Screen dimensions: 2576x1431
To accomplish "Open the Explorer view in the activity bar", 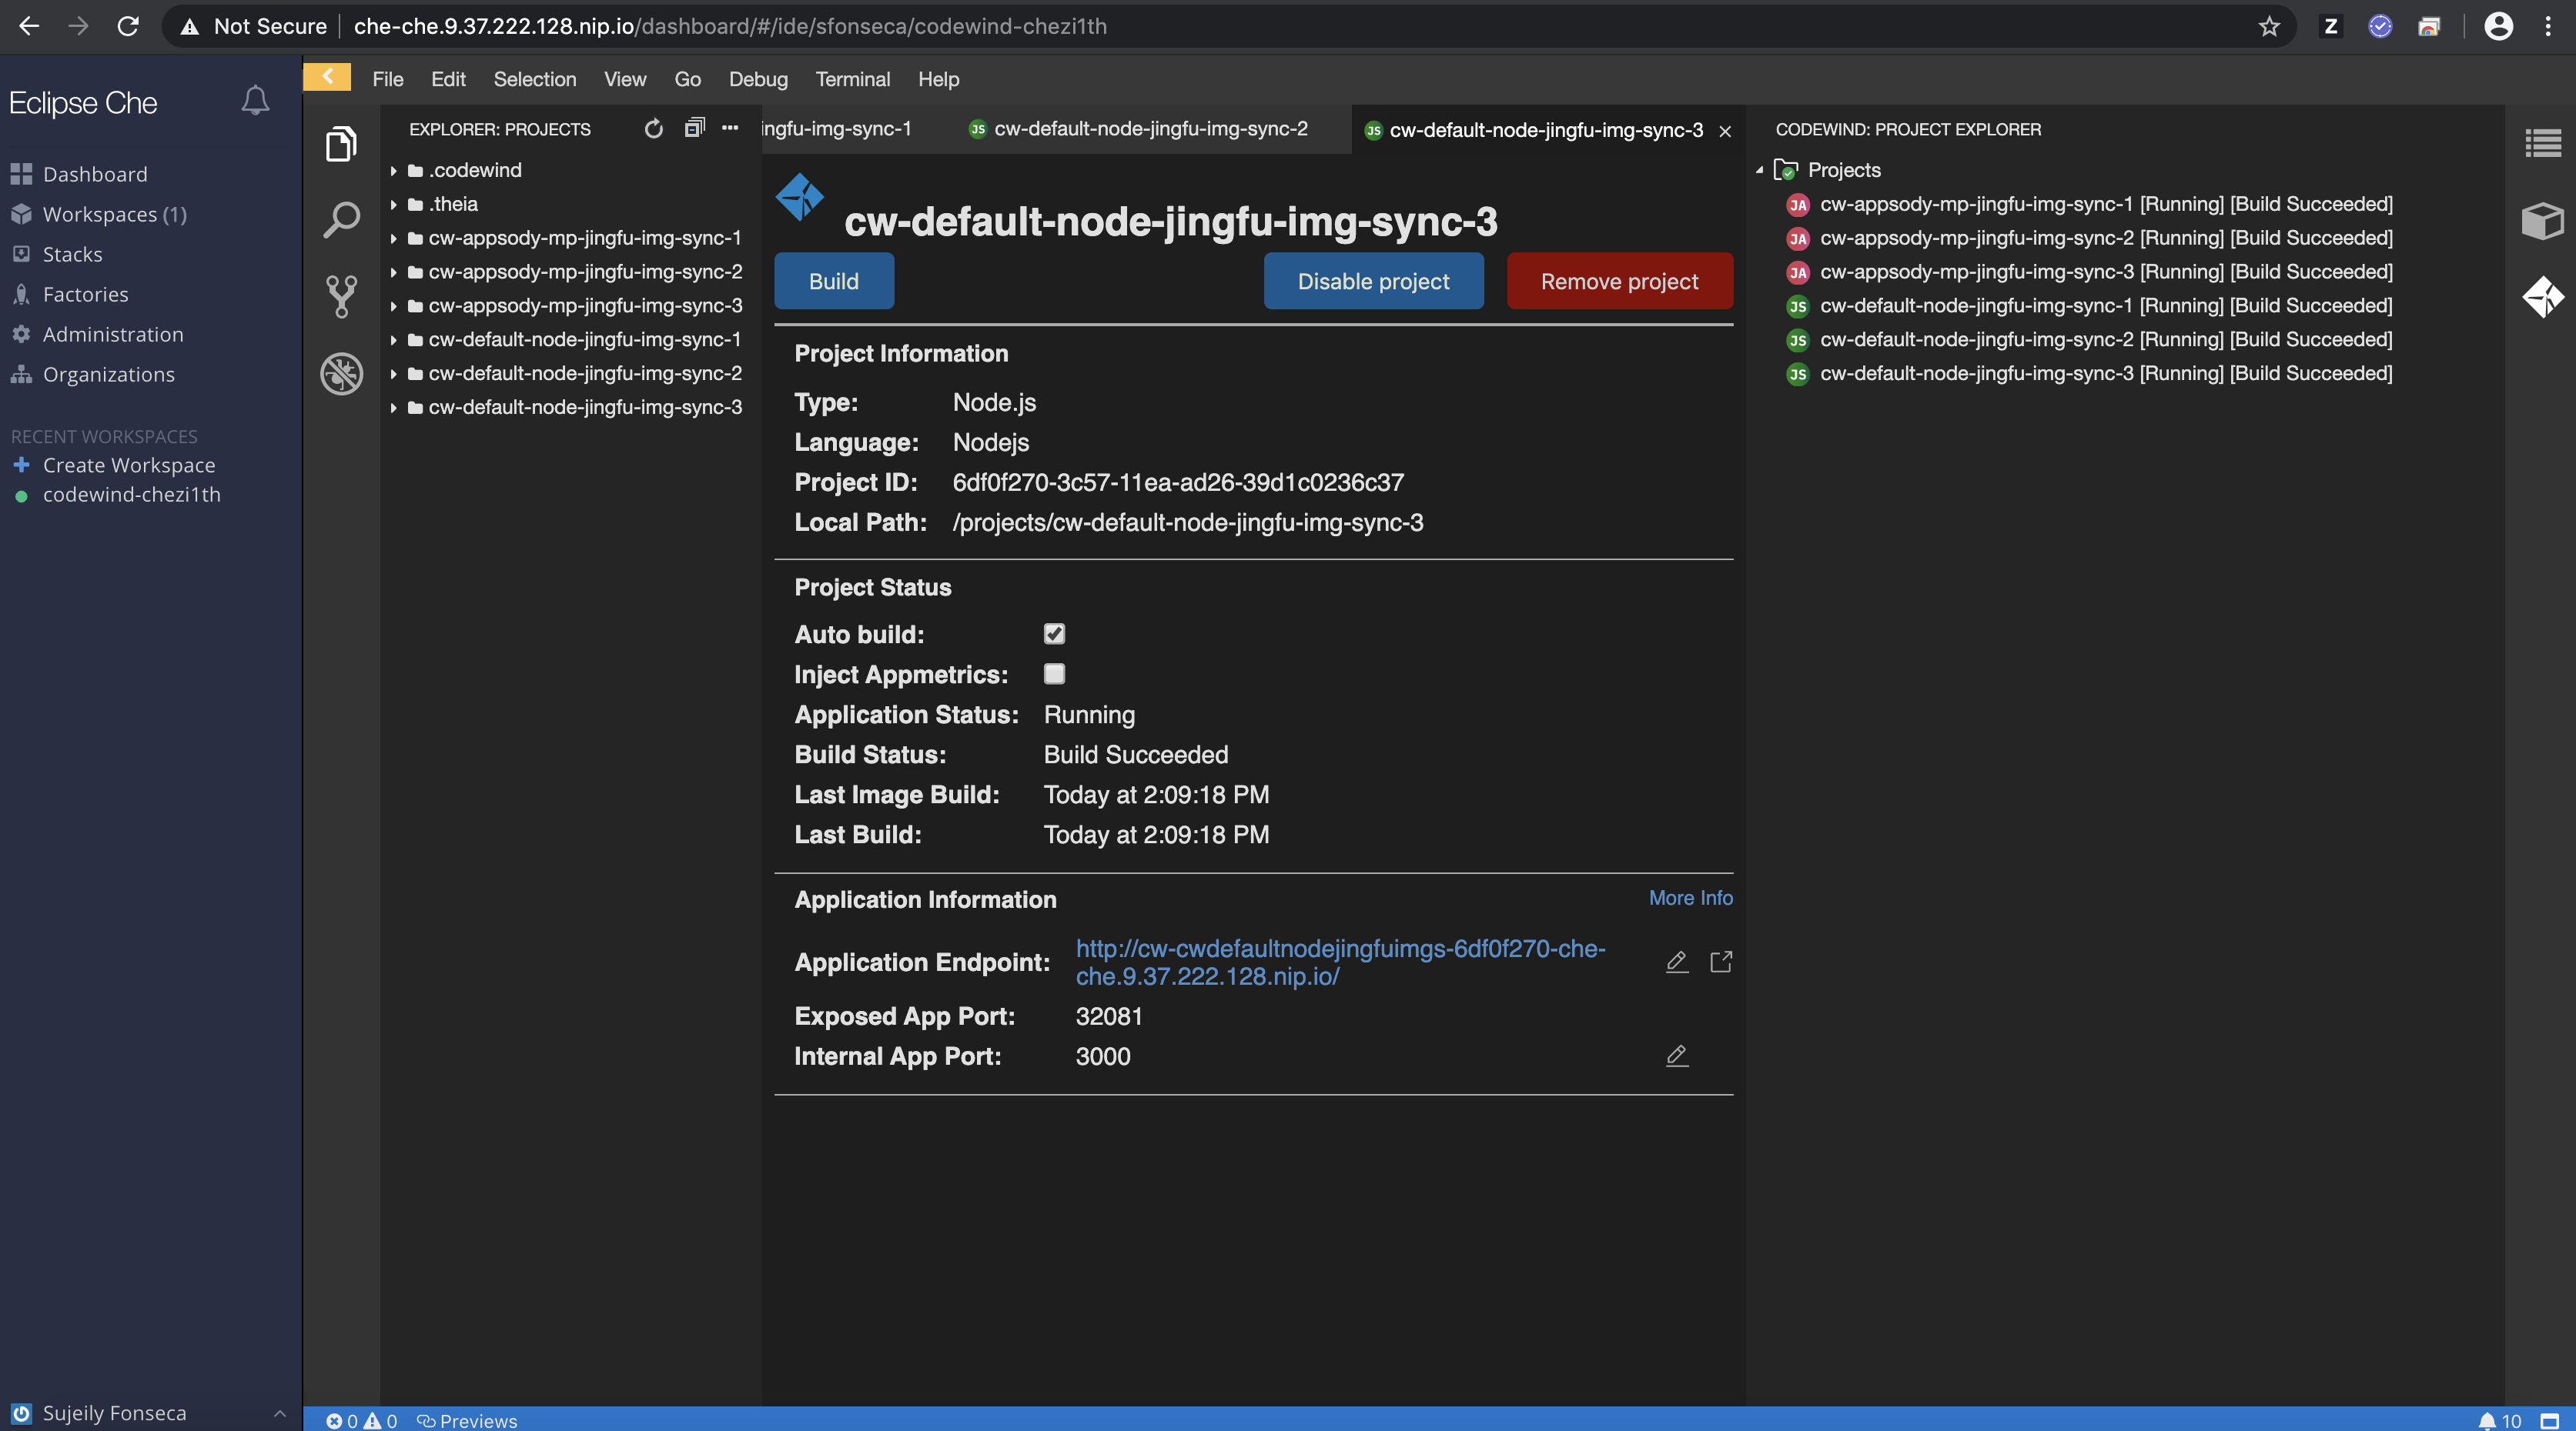I will [340, 144].
